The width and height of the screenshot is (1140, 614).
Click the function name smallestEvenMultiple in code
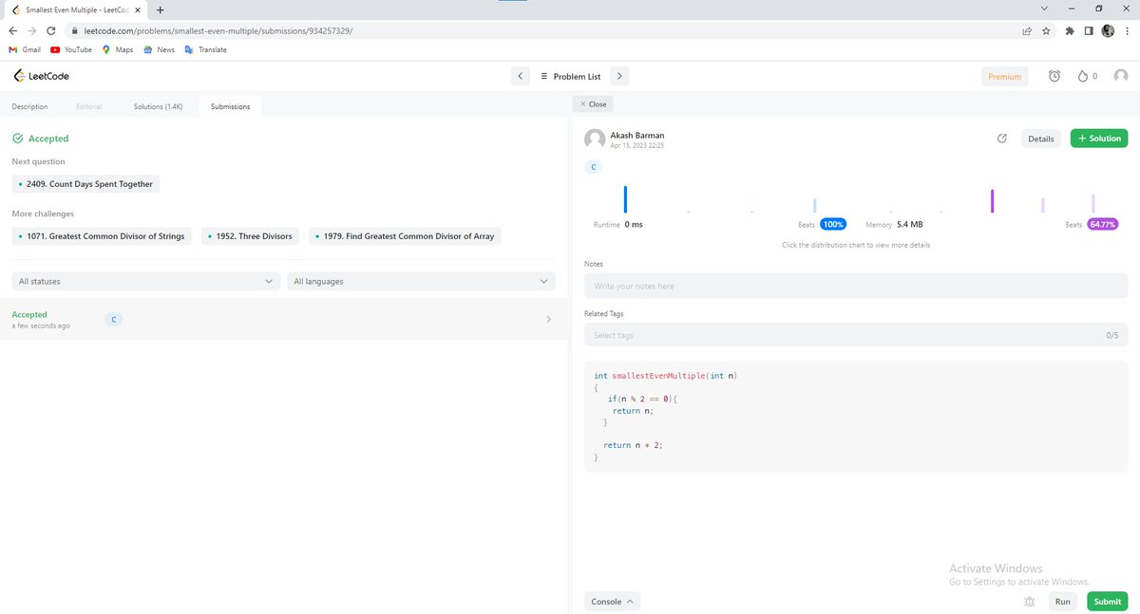658,376
